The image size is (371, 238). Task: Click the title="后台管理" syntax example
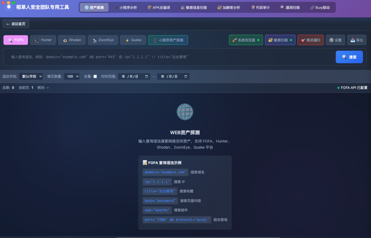pos(160,191)
